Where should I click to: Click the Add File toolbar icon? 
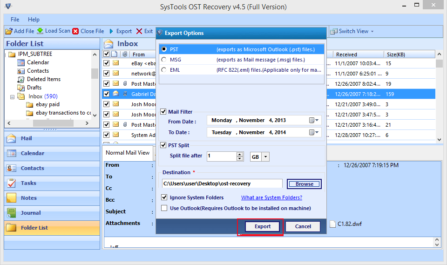[x=9, y=31]
